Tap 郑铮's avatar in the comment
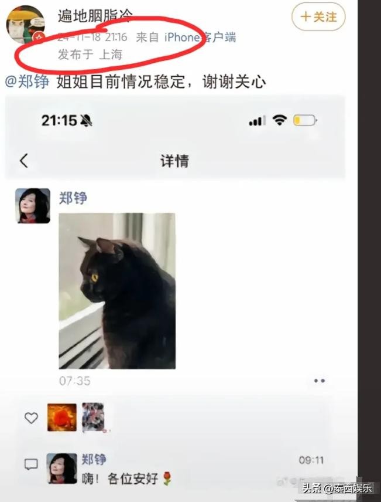Viewport: 381px width, 502px height. [x=61, y=468]
